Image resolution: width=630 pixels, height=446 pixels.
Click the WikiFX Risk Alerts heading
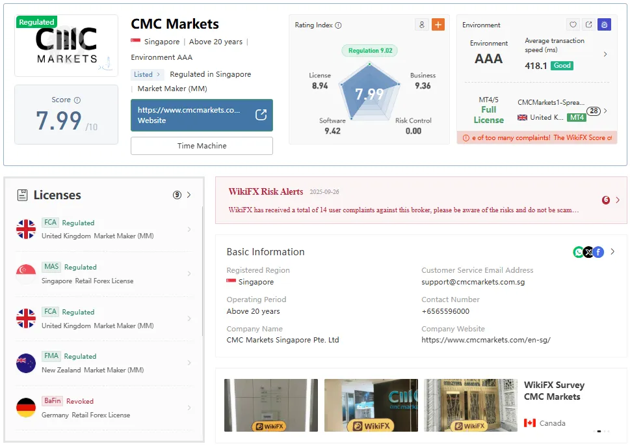[265, 192]
